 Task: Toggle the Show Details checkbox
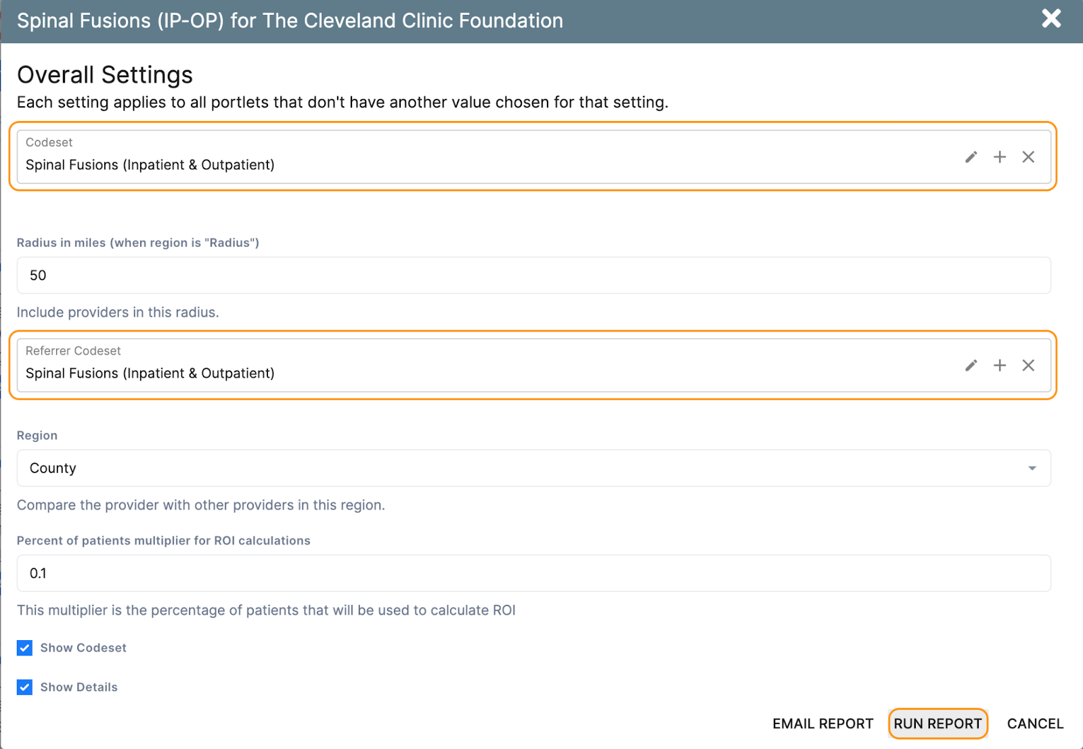pos(25,687)
